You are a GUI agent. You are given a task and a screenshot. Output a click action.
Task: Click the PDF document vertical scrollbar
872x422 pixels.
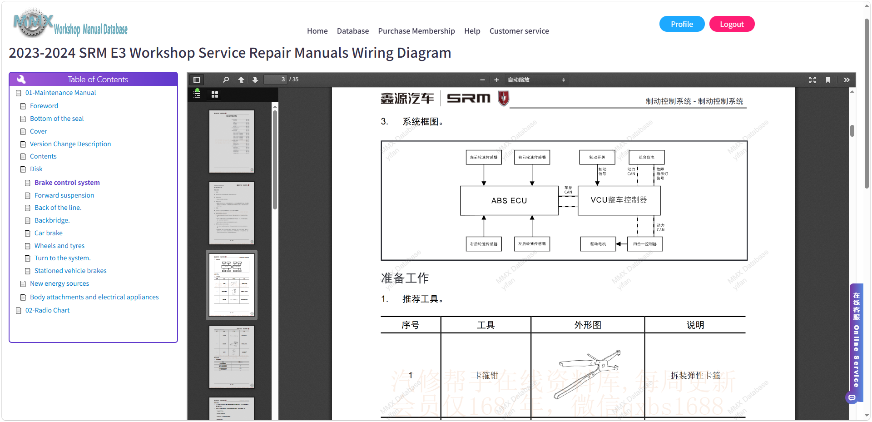pos(852,131)
